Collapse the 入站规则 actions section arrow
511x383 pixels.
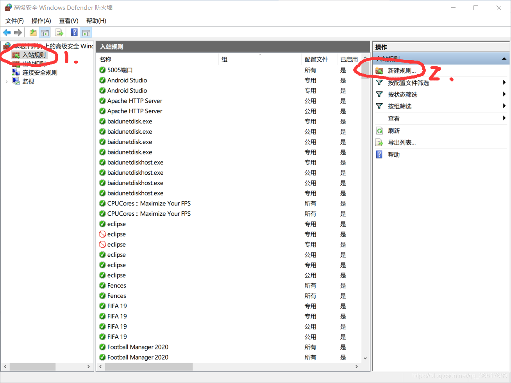(x=504, y=59)
